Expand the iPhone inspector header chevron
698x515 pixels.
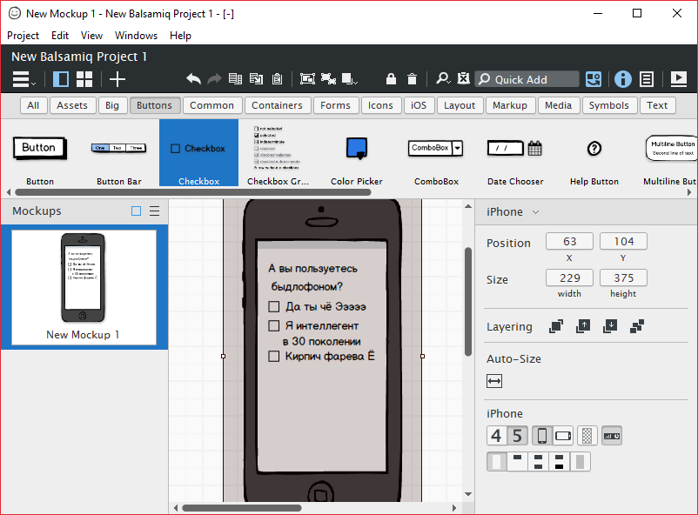535,212
